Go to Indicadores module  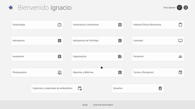click(37, 41)
